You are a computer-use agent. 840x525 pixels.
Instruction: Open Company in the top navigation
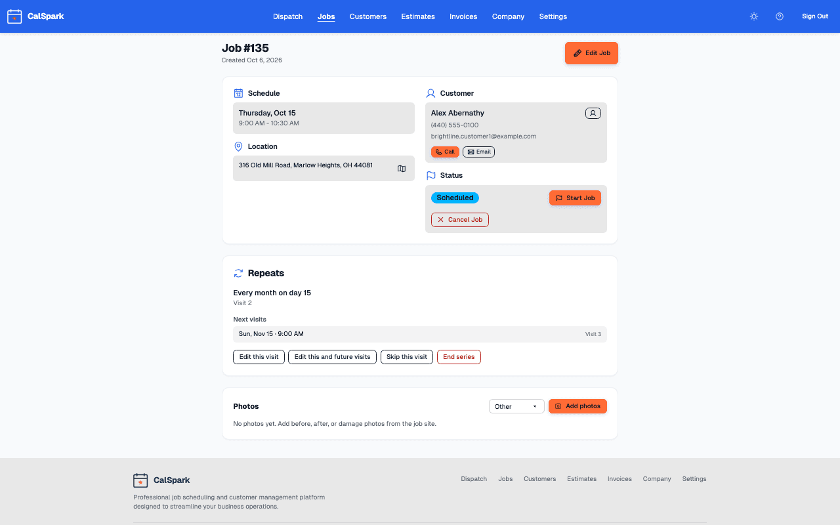click(x=509, y=16)
